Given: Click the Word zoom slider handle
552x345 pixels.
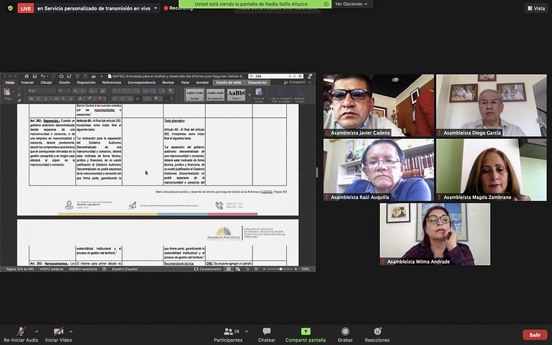Looking at the screenshot, I should (281, 269).
